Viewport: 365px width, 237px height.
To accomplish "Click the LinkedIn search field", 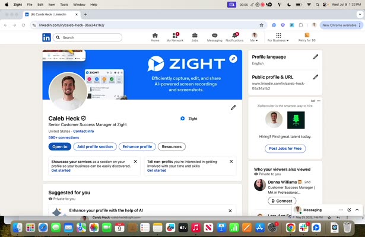I will point(87,37).
